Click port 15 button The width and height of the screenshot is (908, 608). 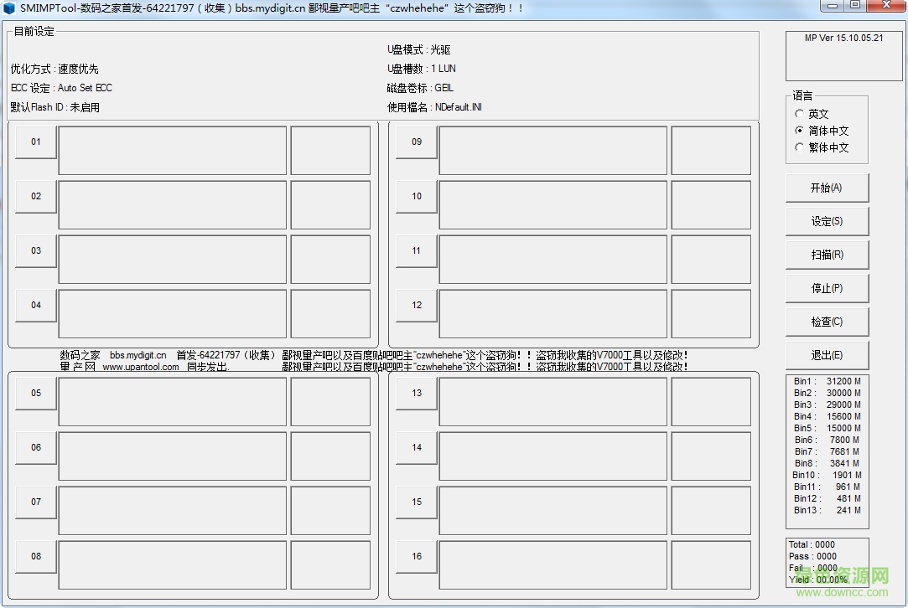[417, 502]
